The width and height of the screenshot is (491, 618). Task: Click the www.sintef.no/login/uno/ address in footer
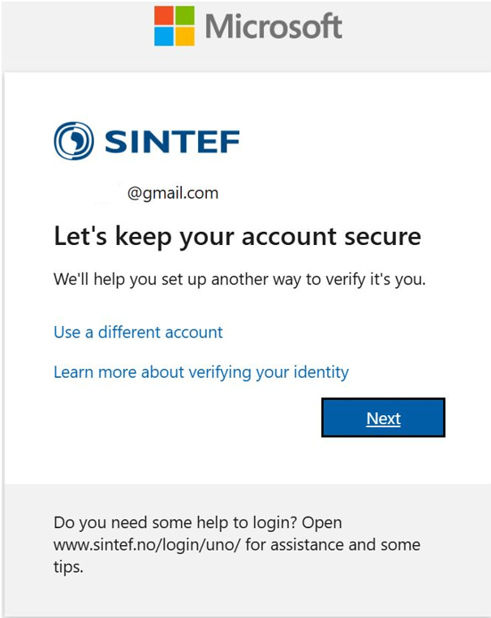[147, 545]
